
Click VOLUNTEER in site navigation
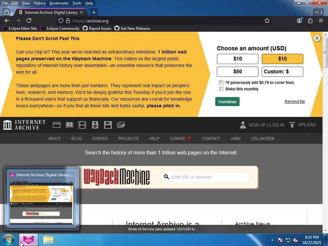coord(263,139)
